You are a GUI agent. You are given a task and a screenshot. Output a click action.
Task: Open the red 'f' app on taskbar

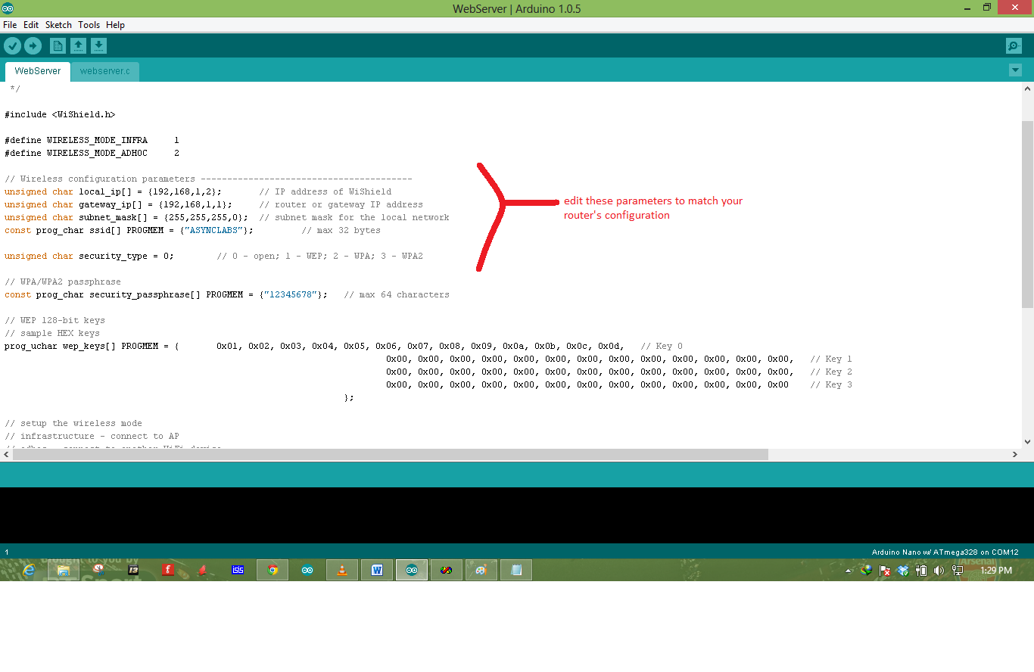pos(168,570)
